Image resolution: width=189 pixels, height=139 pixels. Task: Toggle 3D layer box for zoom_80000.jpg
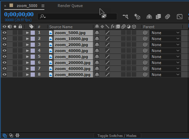click(134, 57)
